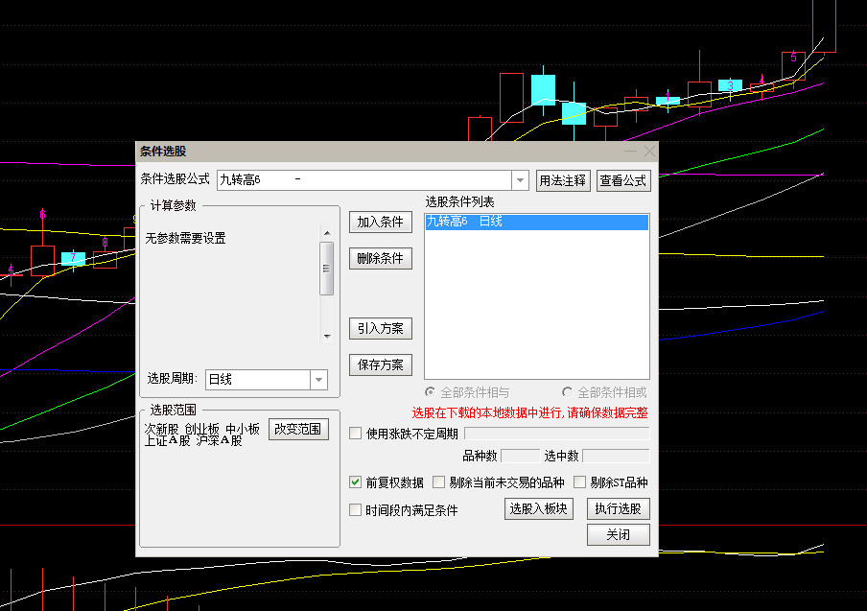Click the parameter panel scroll down arrow
This screenshot has width=867, height=611.
[327, 336]
